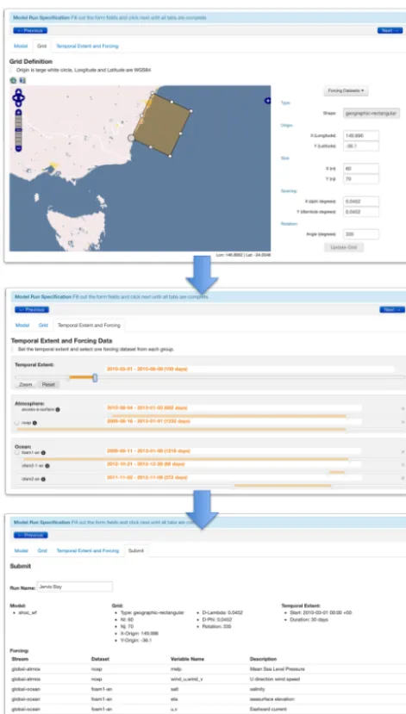Viewport: 406px width, 714px height.
Task: Open Temporal Extent and Forcing tab in Submit panel
Action: coord(87,550)
